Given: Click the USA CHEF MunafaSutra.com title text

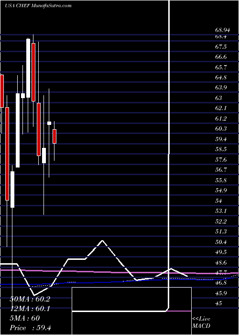Looking at the screenshot, I should pyautogui.click(x=38, y=6).
